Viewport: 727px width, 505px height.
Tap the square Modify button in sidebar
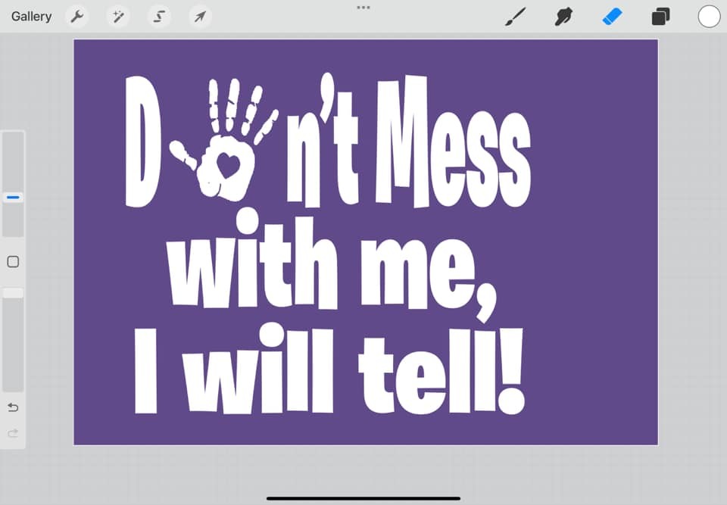(13, 262)
